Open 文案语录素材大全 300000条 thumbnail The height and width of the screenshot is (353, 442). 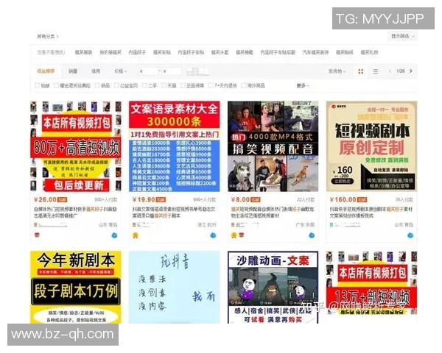point(174,146)
